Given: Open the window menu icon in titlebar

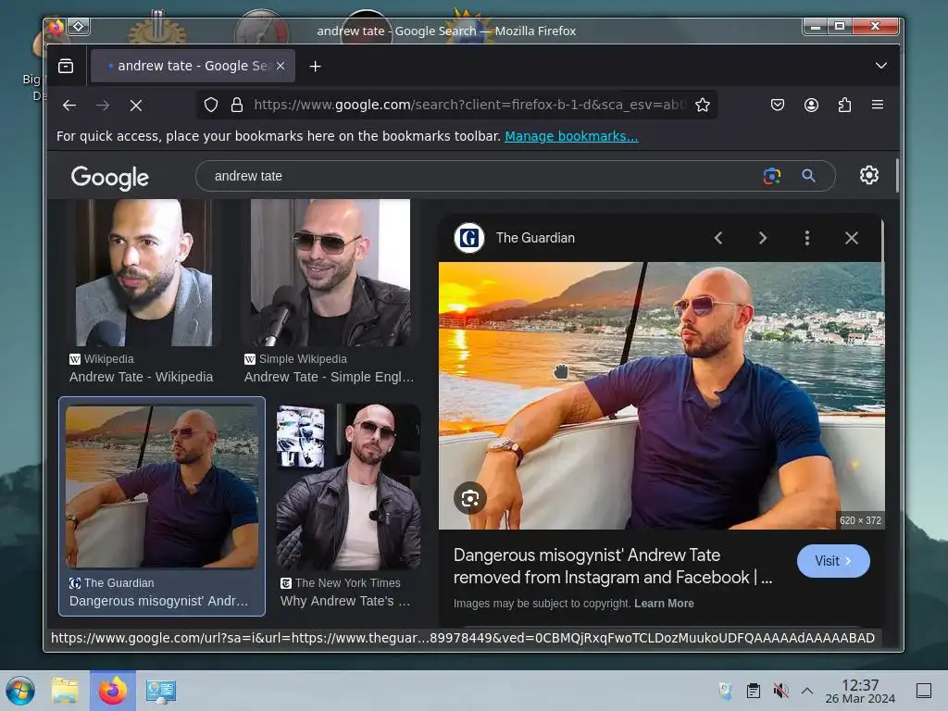Looking at the screenshot, I should tap(56, 27).
